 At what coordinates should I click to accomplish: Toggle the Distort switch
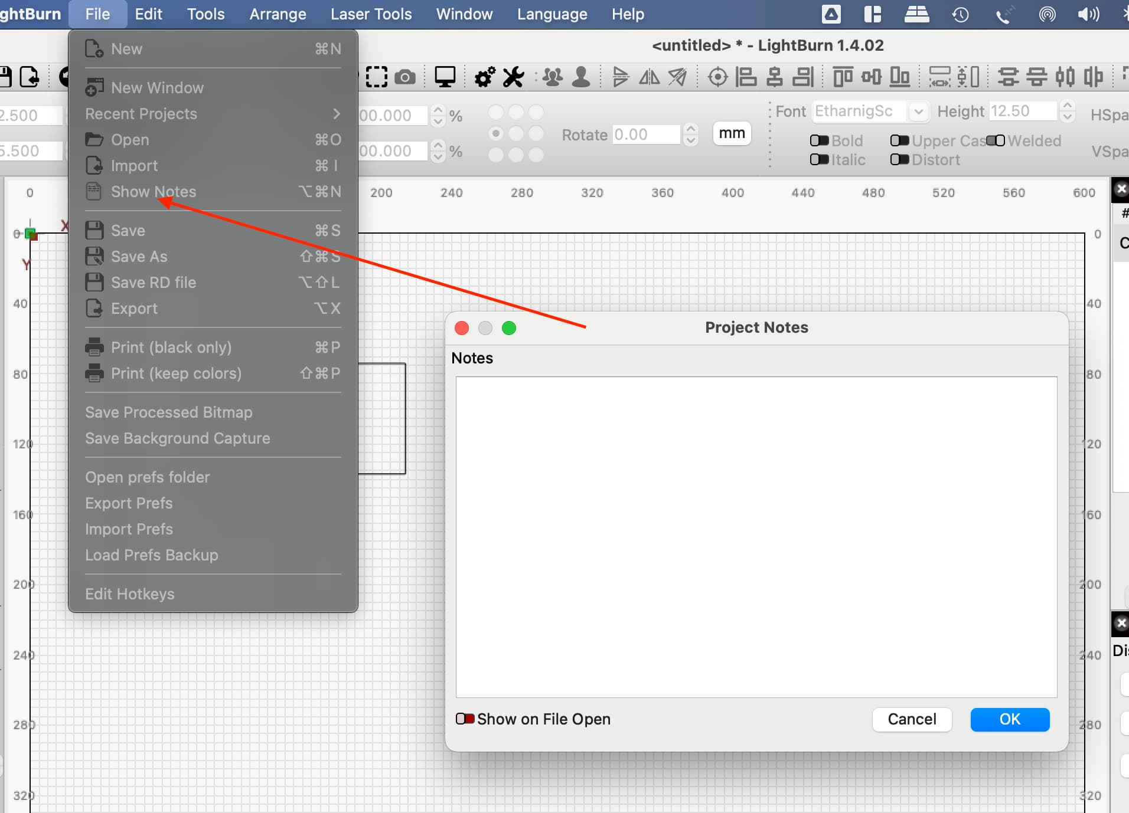[x=899, y=159]
